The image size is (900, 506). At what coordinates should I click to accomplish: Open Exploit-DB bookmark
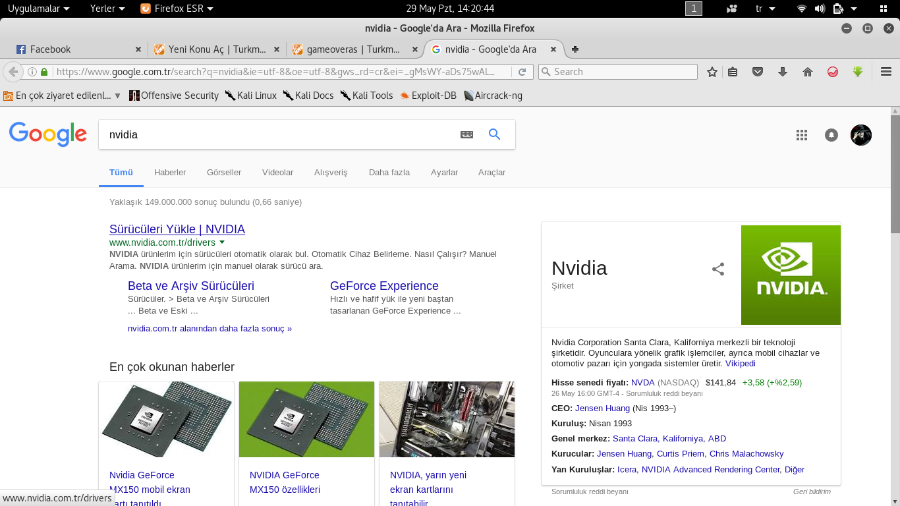(428, 96)
